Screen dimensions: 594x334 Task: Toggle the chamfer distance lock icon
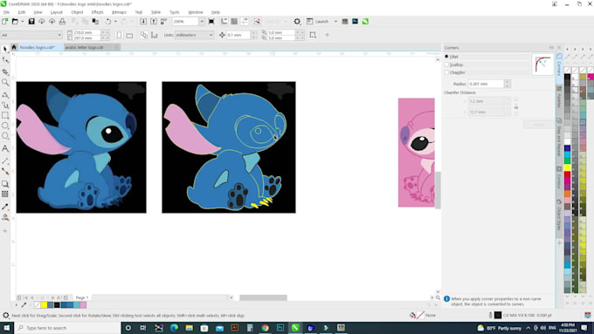[516, 107]
